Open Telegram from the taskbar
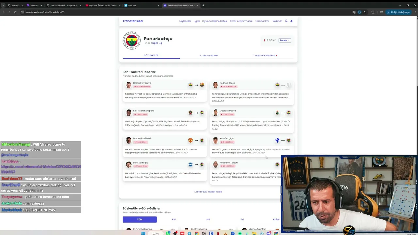This screenshot has width=418, height=235. pyautogui.click(x=189, y=233)
